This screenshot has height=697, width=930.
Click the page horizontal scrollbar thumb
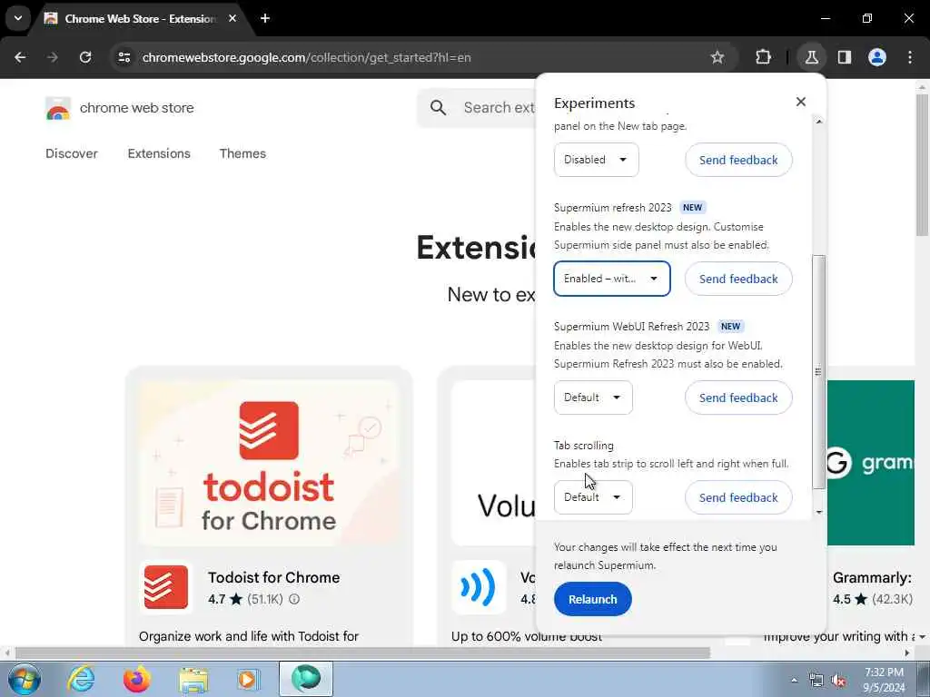[x=363, y=653]
